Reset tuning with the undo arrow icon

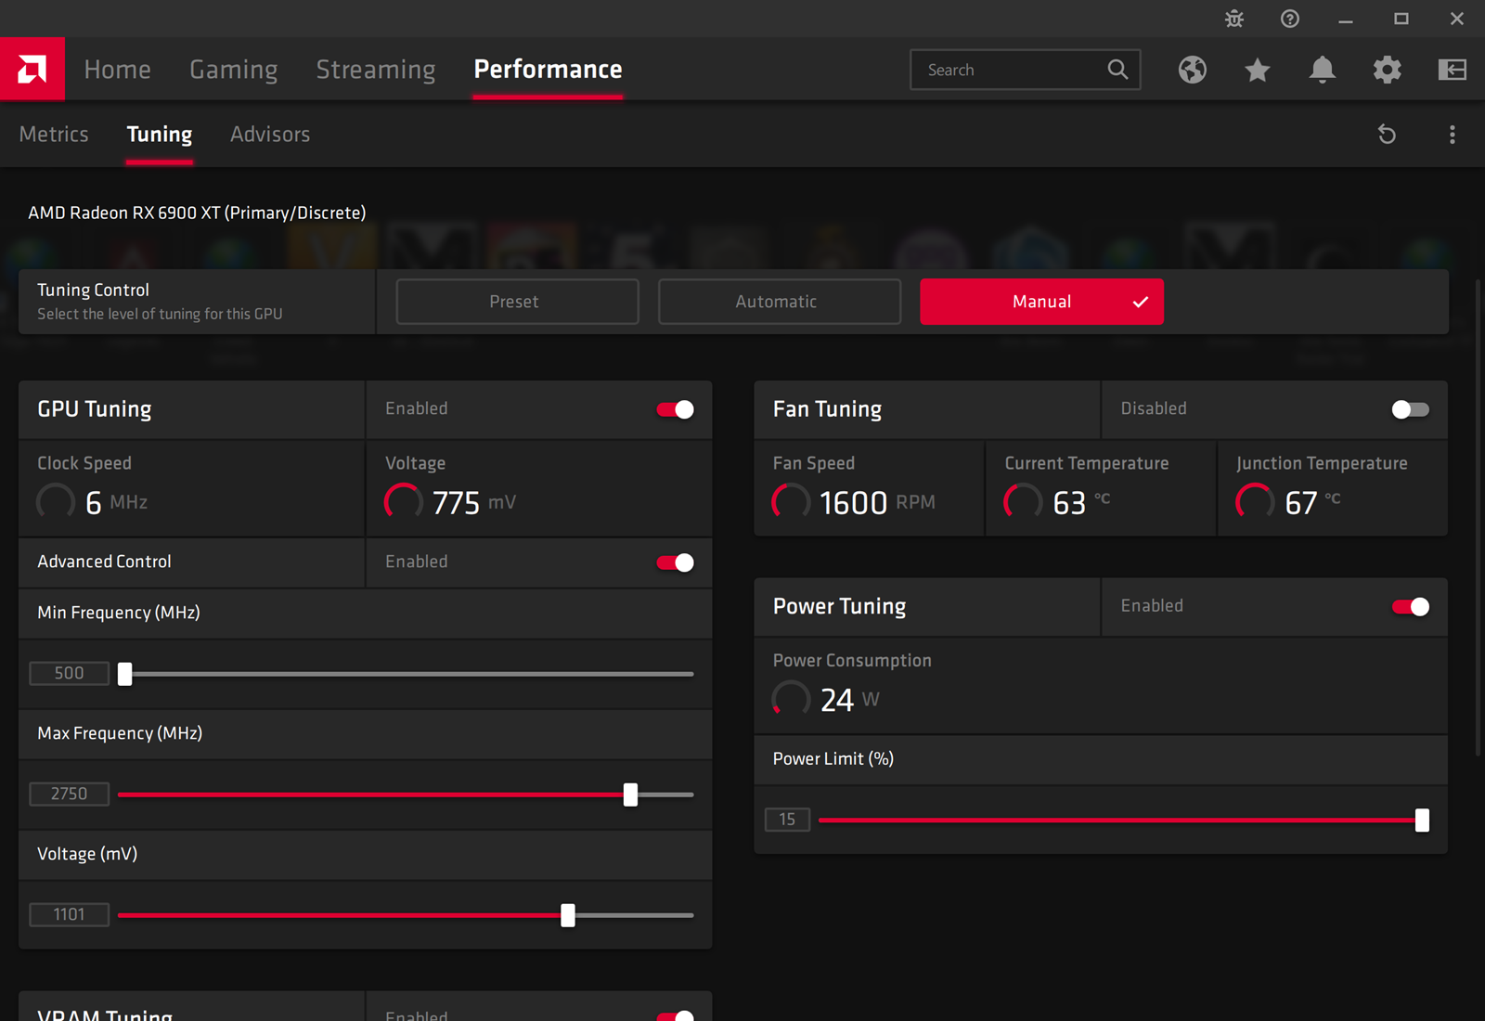click(1387, 135)
